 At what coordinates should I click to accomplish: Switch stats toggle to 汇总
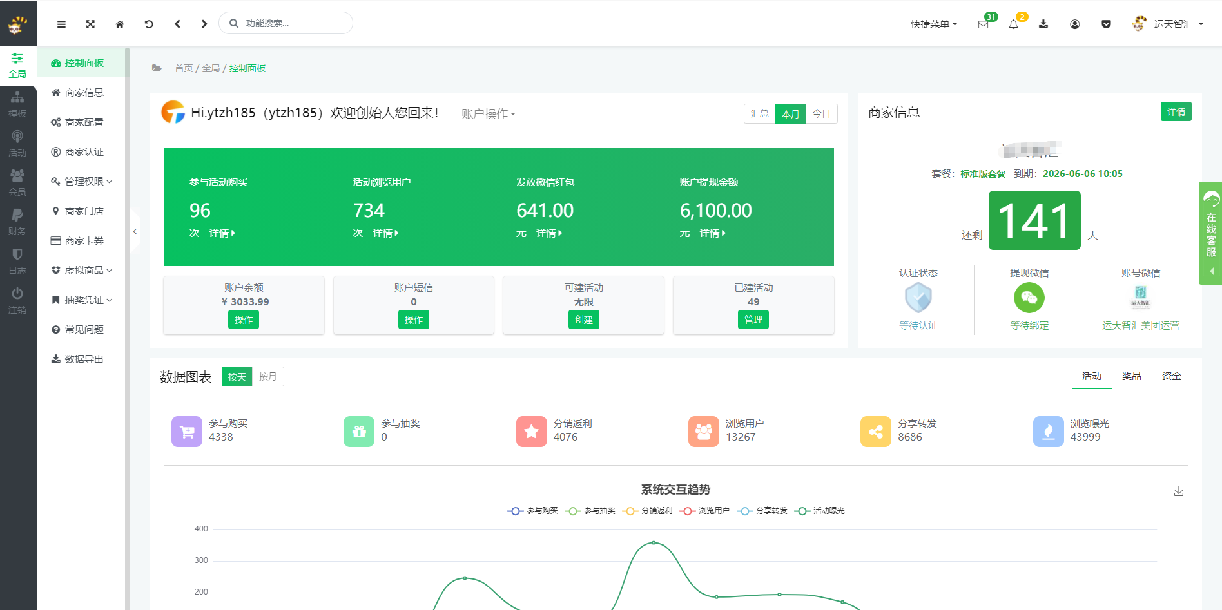759,113
